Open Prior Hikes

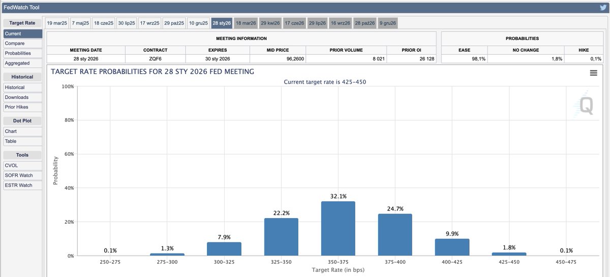click(x=23, y=107)
